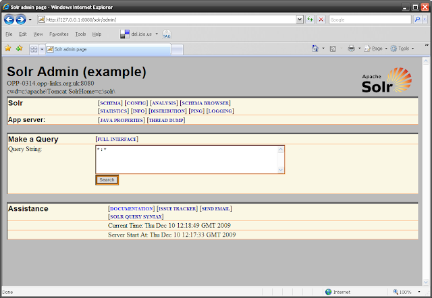
Task: Click the query box scroll-down arrow
Action: 281,170
